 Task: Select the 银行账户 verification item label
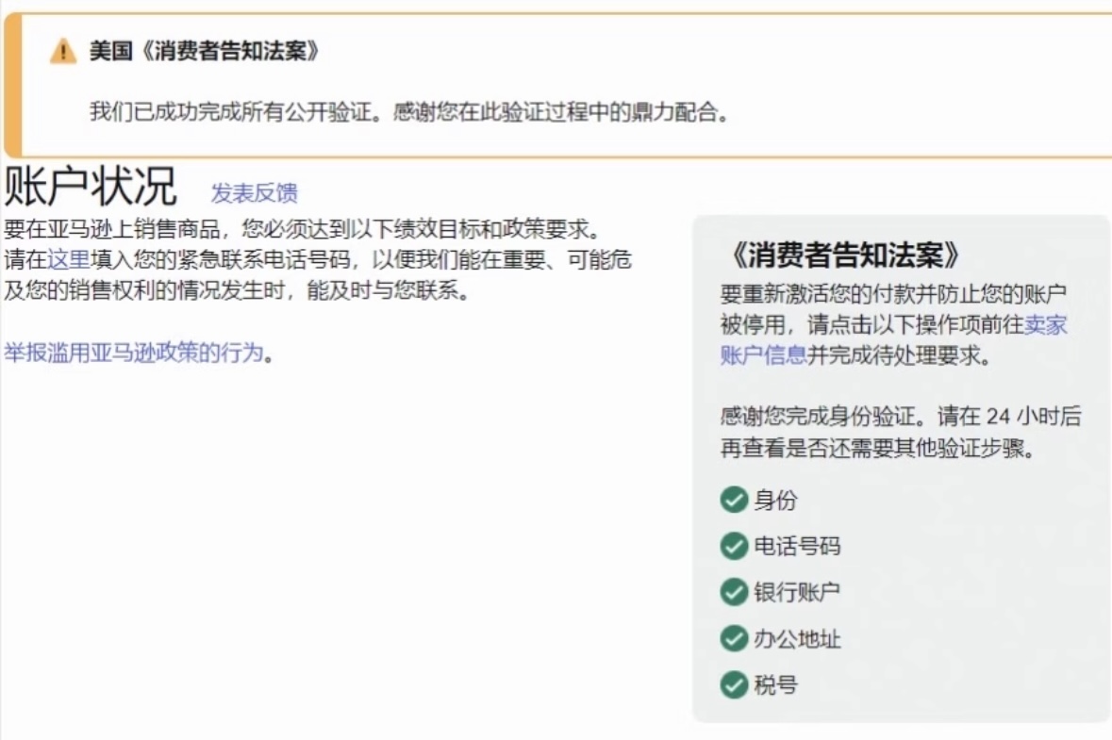(796, 593)
